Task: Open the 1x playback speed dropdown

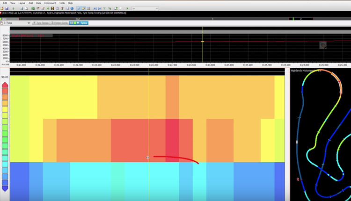Action: click(x=145, y=8)
